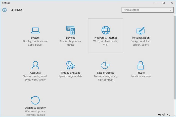The height and width of the screenshot is (117, 176).
Task: Open the Accounts person icon
Action: pyautogui.click(x=35, y=65)
